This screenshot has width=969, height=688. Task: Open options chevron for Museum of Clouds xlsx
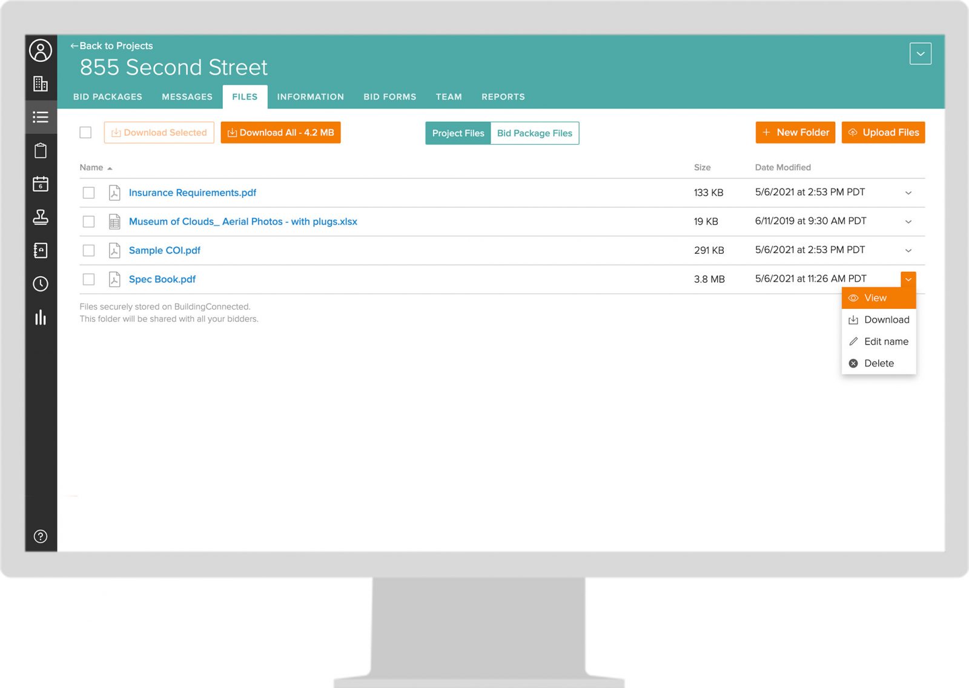tap(908, 222)
